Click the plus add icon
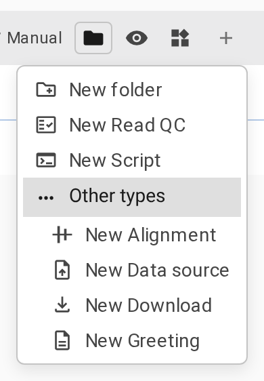 pyautogui.click(x=226, y=38)
